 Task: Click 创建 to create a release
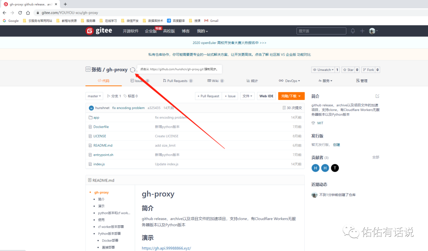pos(336,145)
